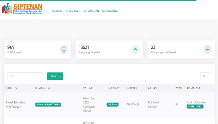Click the SIPTENAN logo
The width and height of the screenshot is (218, 124).
[22, 9]
